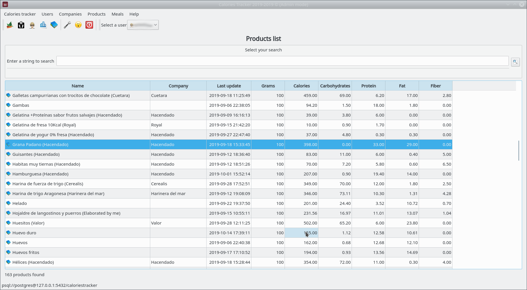Click the product icon beside Huesitos (Valor)
Viewport: 527px width, 290px height.
coord(8,223)
